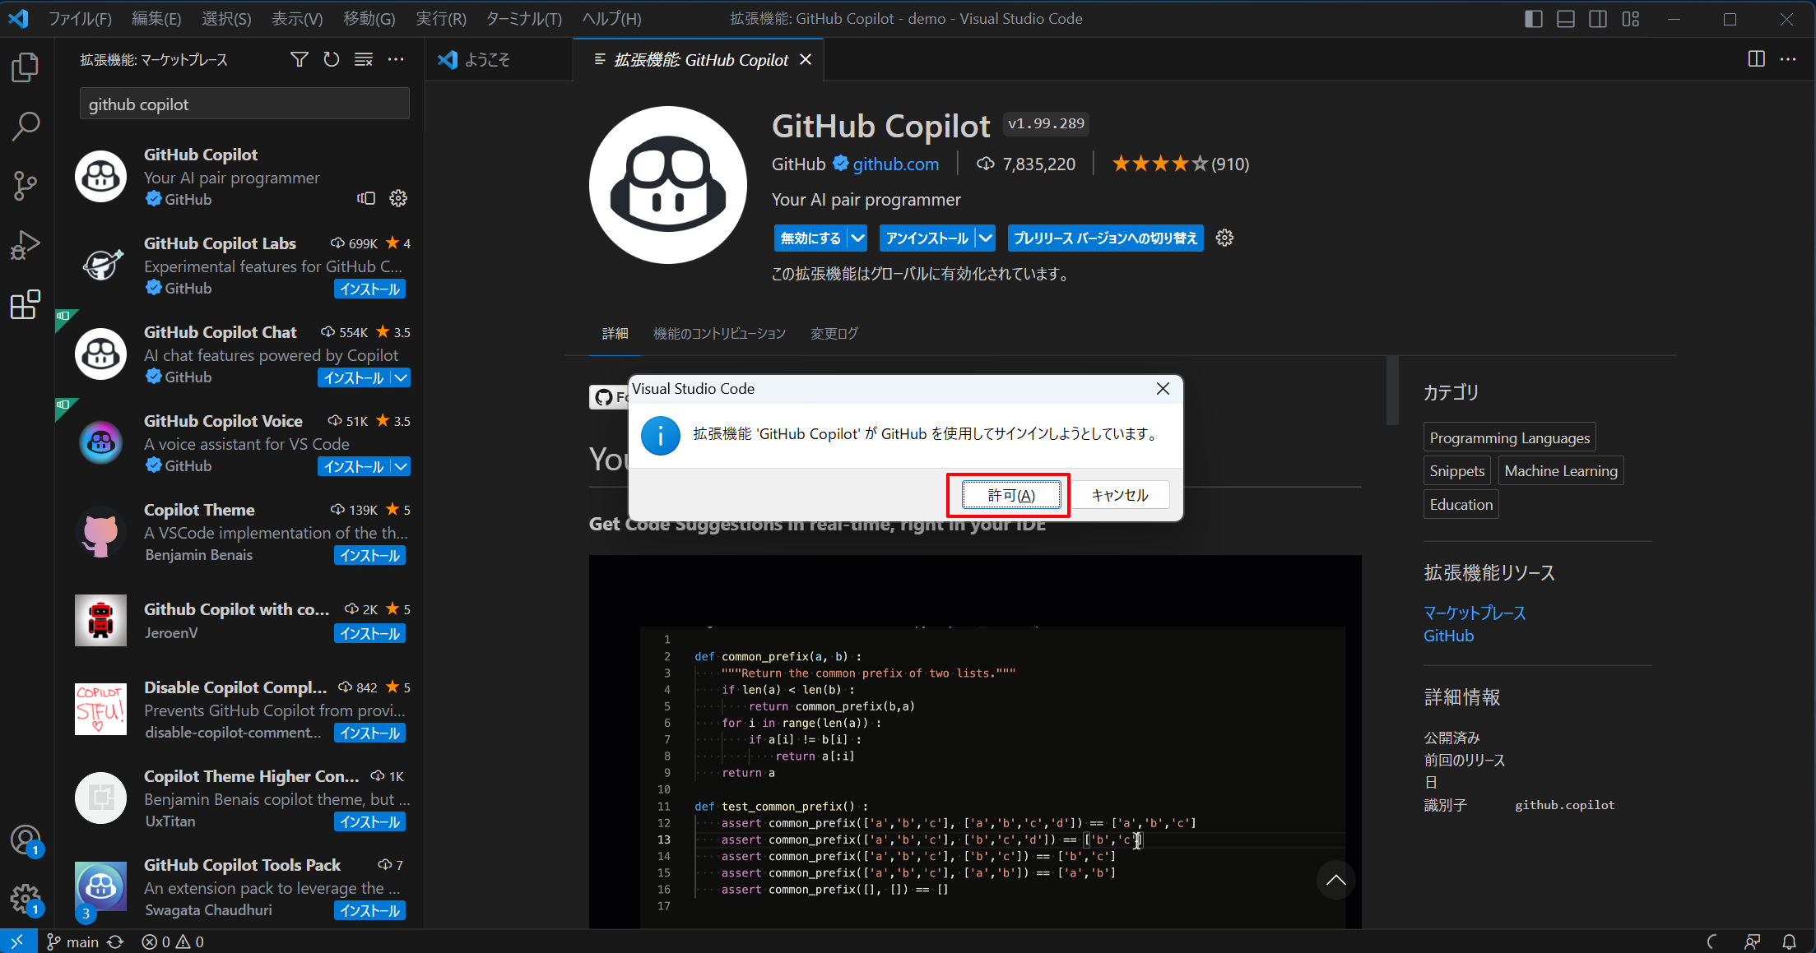Viewport: 1816px width, 953px height.
Task: Install GitHub Copilot Labs
Action: pyautogui.click(x=370, y=289)
